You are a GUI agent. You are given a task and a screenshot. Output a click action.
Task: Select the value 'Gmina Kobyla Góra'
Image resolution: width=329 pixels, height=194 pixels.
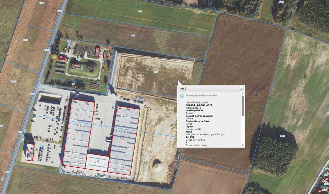pyautogui.click(x=197, y=121)
